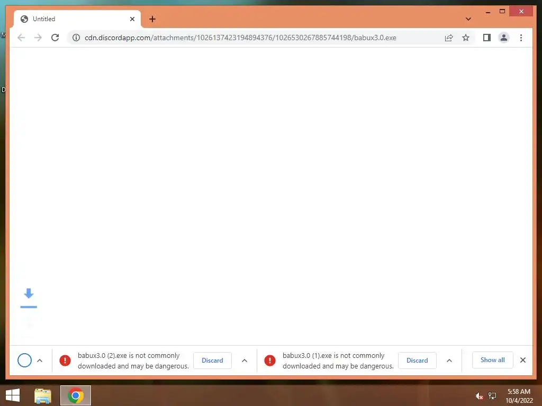Click the warning icon for babux3.0 (1).exe

[x=270, y=361]
